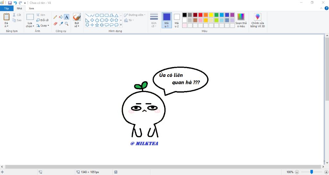
Task: Choose the Right triangle shape
Action: pos(87,20)
